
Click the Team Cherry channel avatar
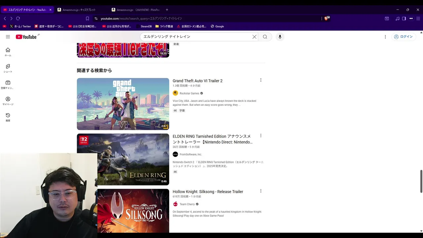(x=175, y=204)
